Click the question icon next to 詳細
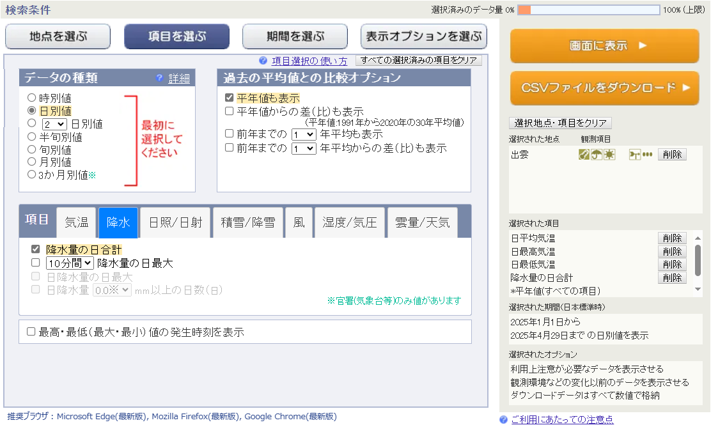 pyautogui.click(x=160, y=79)
